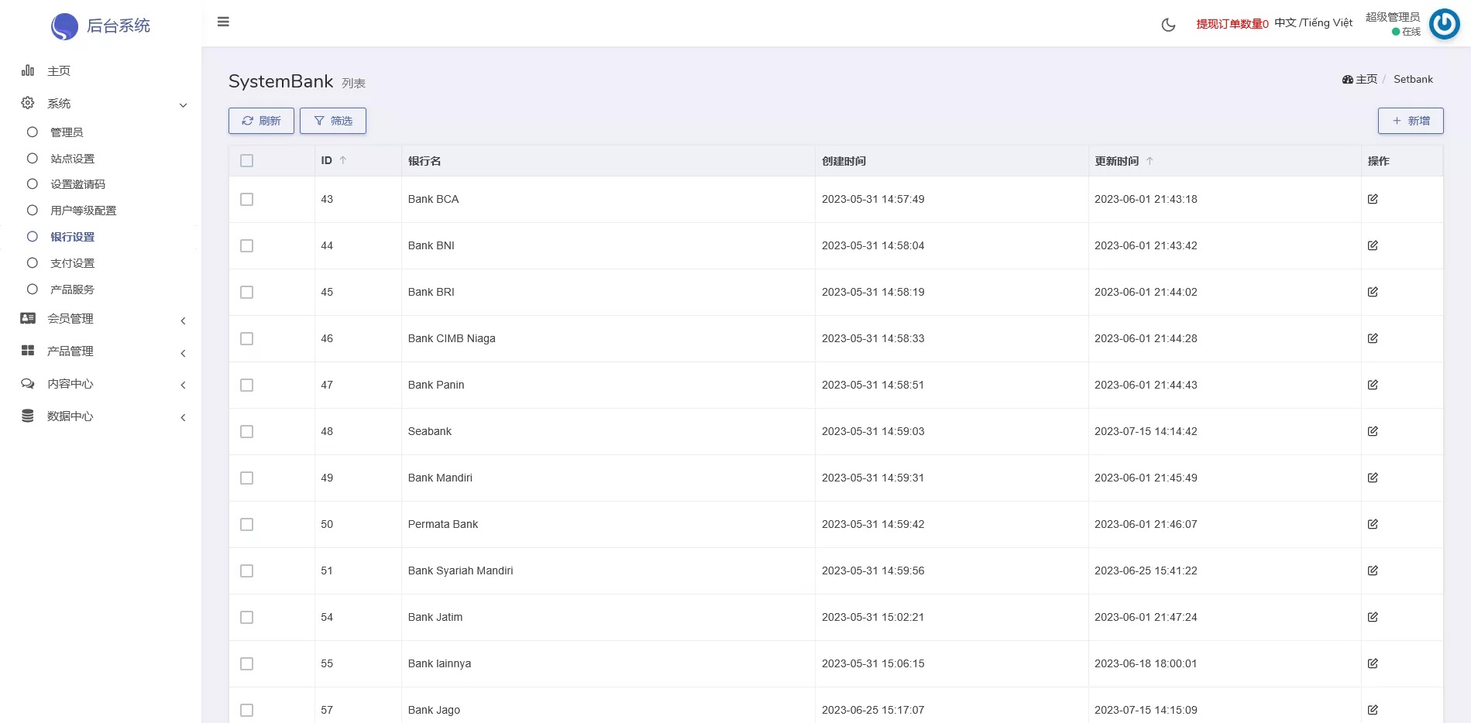
Task: Click the 主页 breadcrumb link
Action: [1366, 79]
